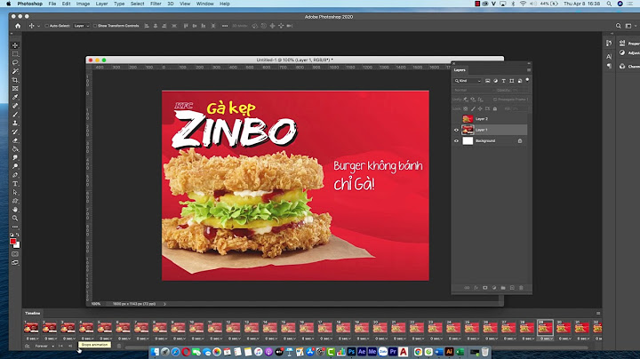Viewport: 640px width, 359px height.
Task: Select the Zoom tool
Action: 15,219
